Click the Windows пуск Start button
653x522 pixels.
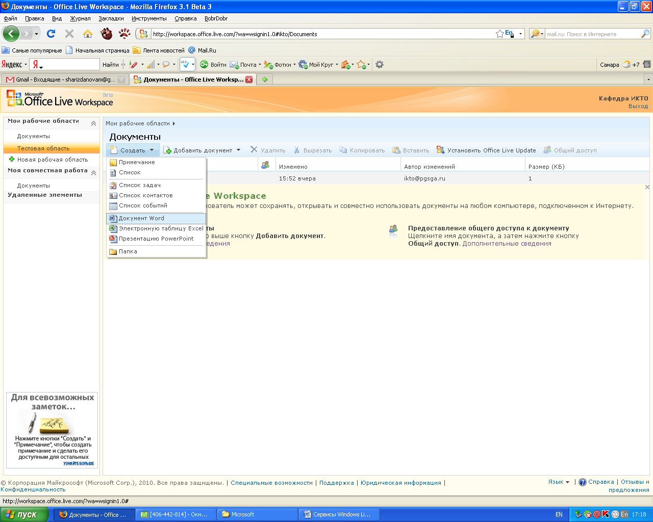pyautogui.click(x=24, y=514)
